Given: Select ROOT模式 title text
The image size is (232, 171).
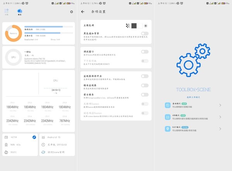Looking at the screenshot, I should (x=176, y=127).
